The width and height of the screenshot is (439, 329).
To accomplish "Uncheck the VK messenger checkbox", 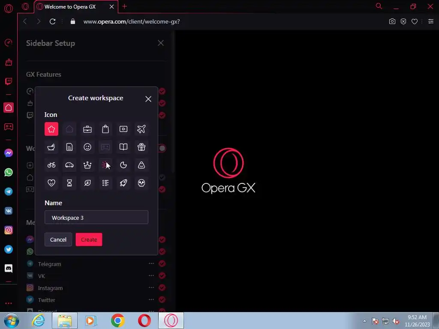I will (162, 275).
